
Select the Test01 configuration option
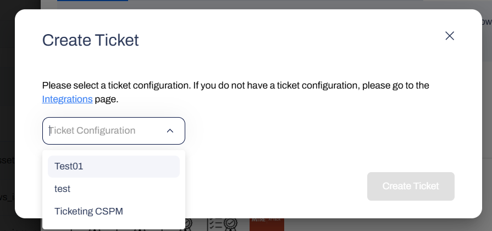113,167
